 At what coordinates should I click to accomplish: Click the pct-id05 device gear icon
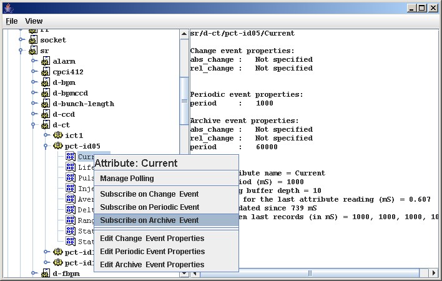57,146
